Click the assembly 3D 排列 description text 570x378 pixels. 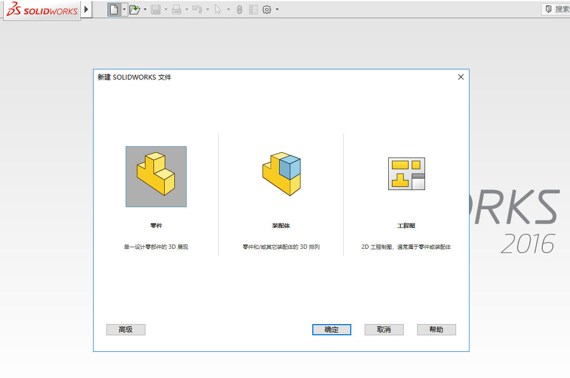[x=281, y=247]
